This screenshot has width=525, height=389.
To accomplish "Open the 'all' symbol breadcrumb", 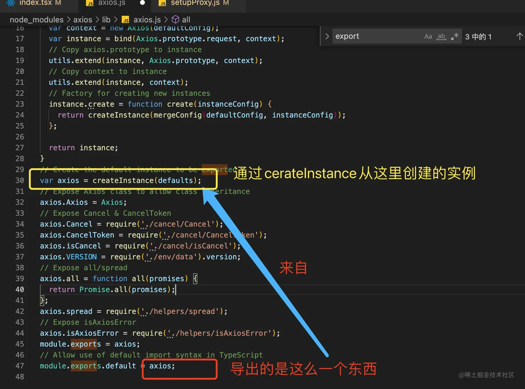I will 186,20.
